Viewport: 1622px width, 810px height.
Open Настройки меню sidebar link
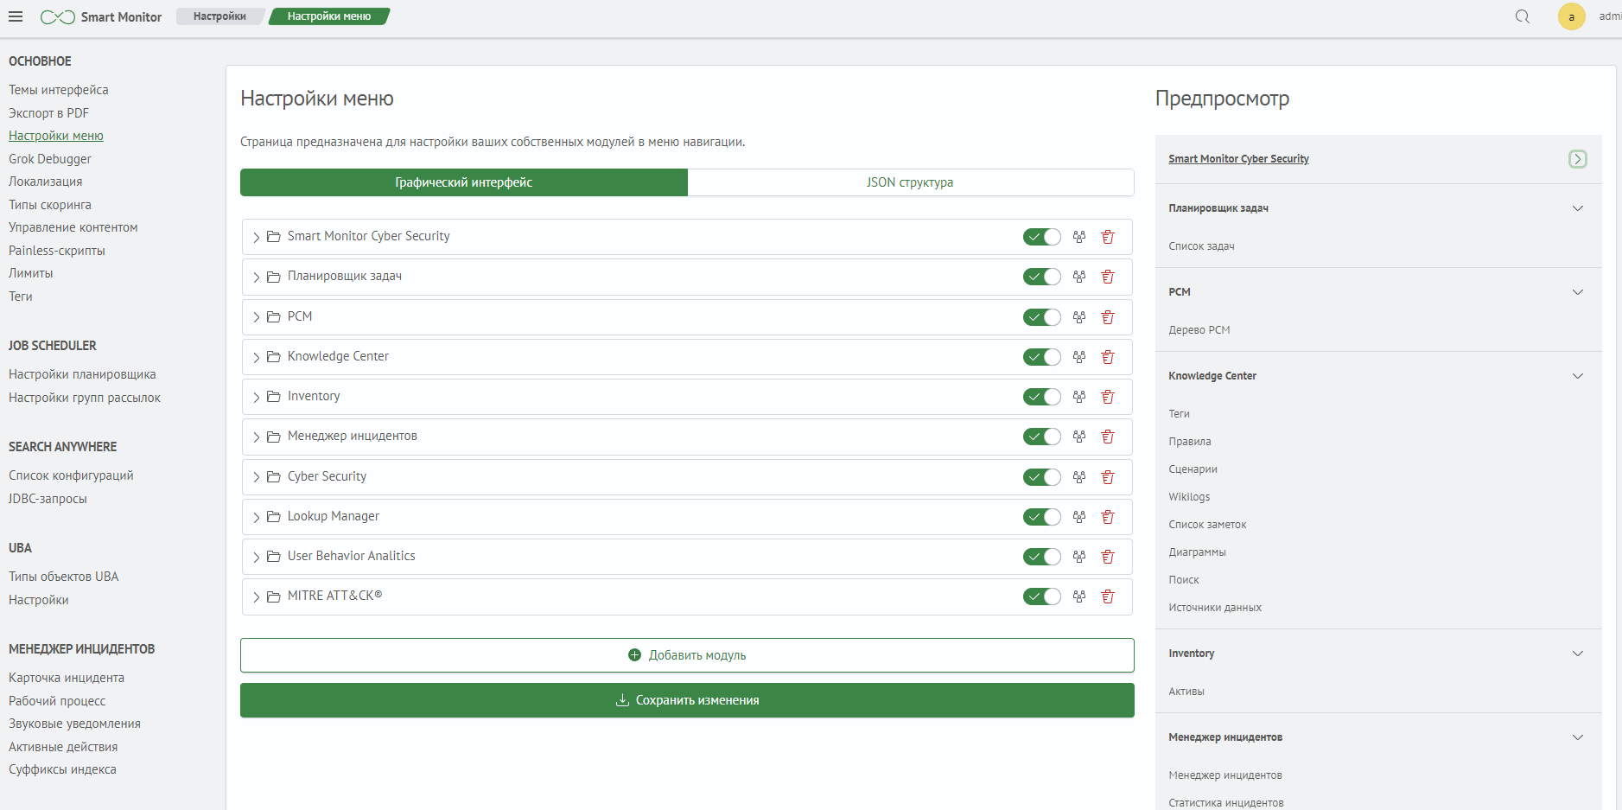coord(56,136)
